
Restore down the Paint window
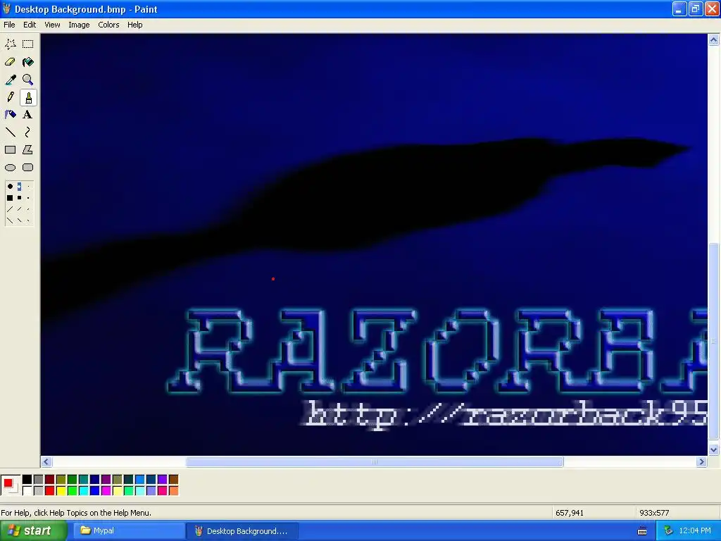[x=696, y=8]
